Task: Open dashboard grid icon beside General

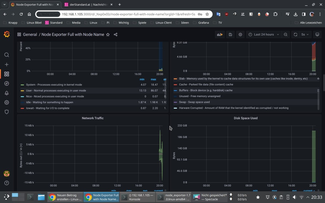Action: click(19, 35)
